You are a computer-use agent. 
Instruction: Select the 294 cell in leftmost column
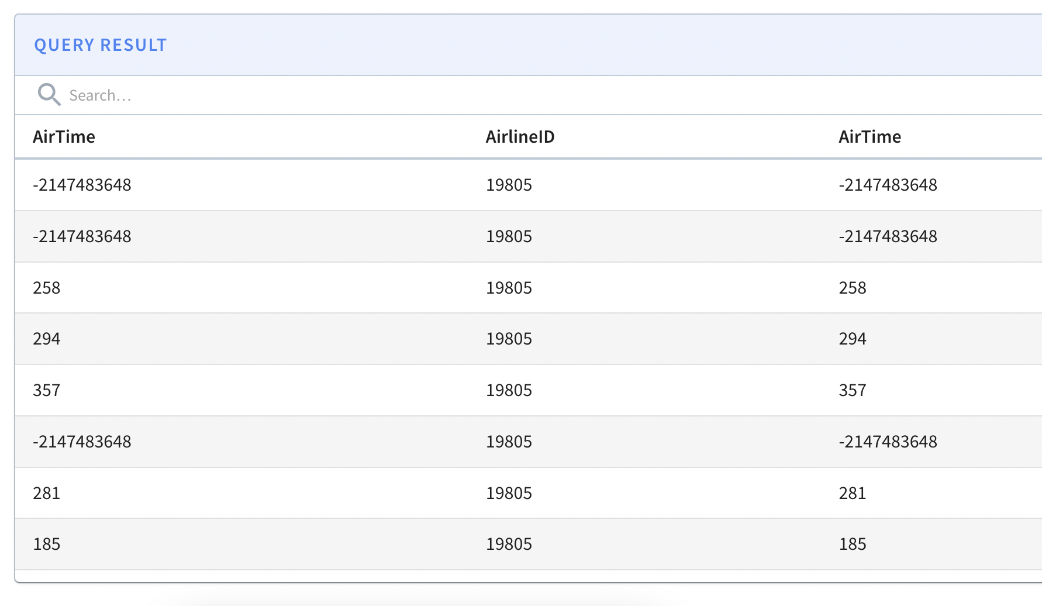tap(47, 339)
